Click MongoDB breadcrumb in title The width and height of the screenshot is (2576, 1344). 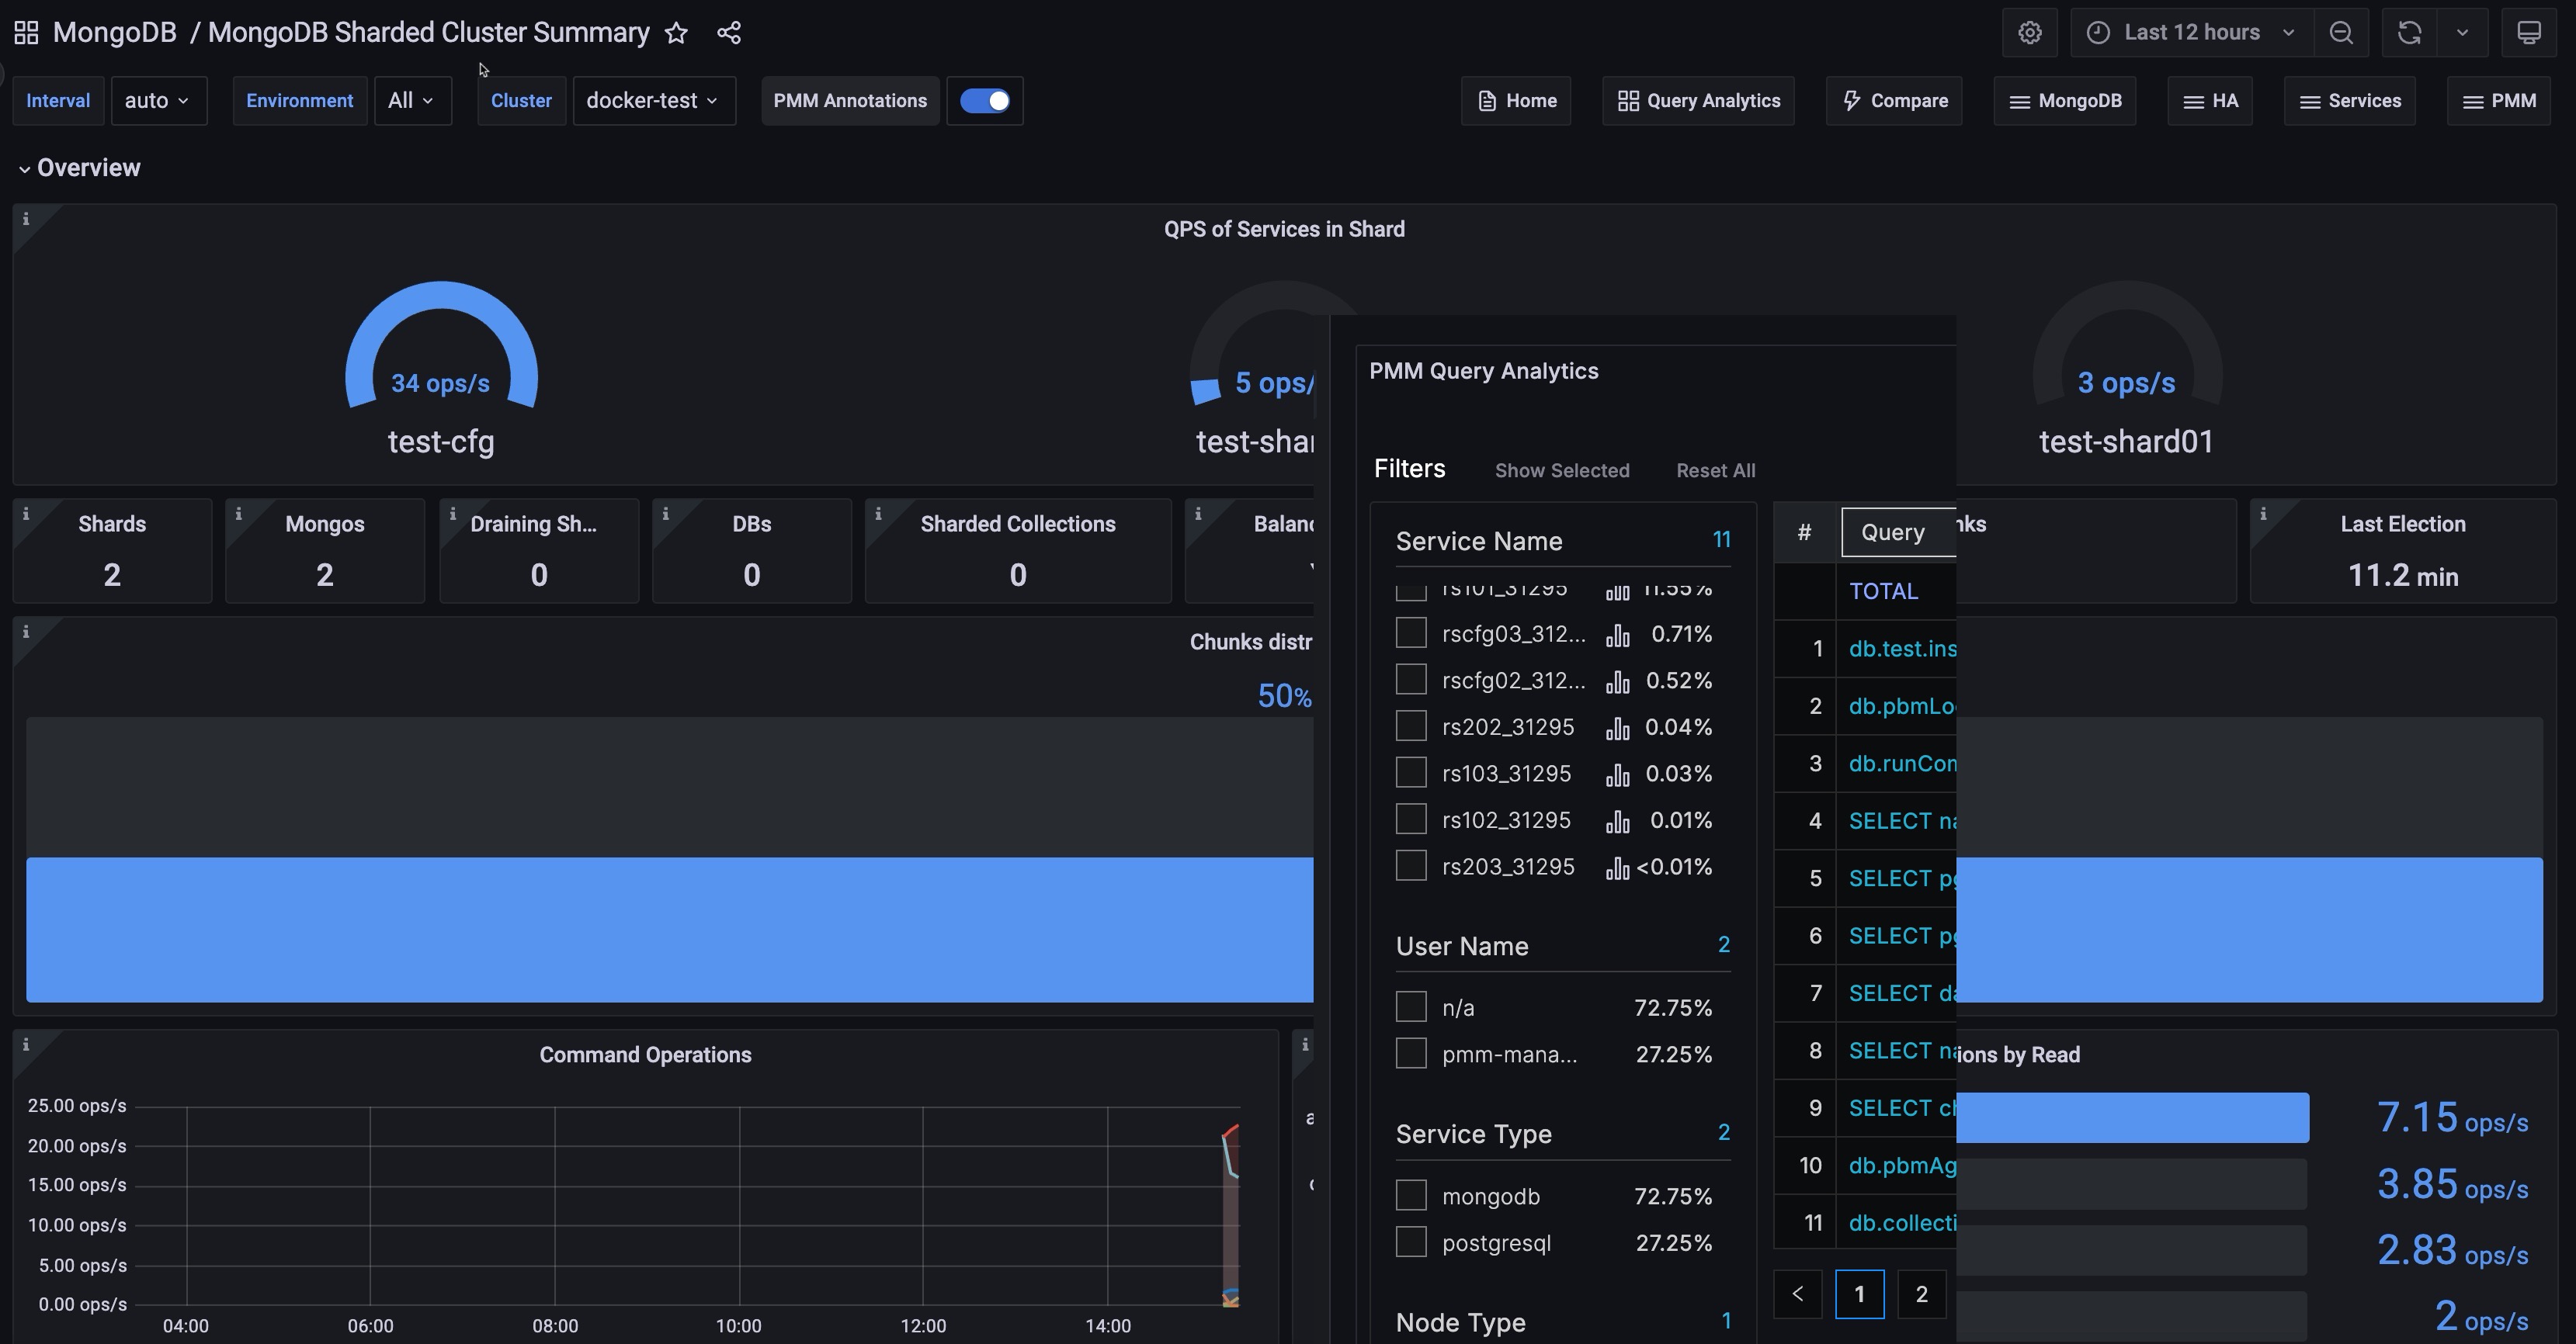point(114,32)
